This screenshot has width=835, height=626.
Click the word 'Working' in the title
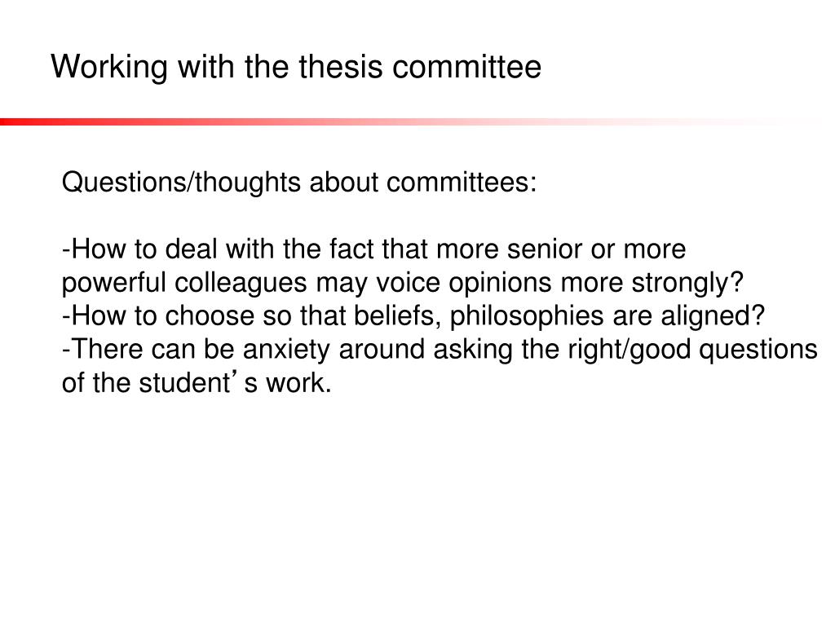(x=109, y=68)
